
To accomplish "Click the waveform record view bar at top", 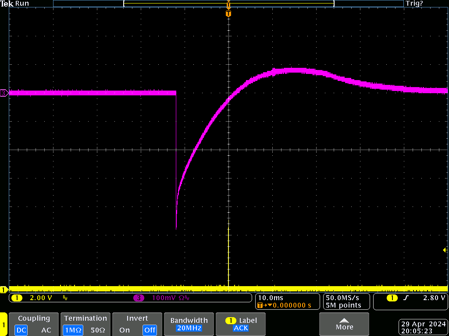I will (228, 3).
